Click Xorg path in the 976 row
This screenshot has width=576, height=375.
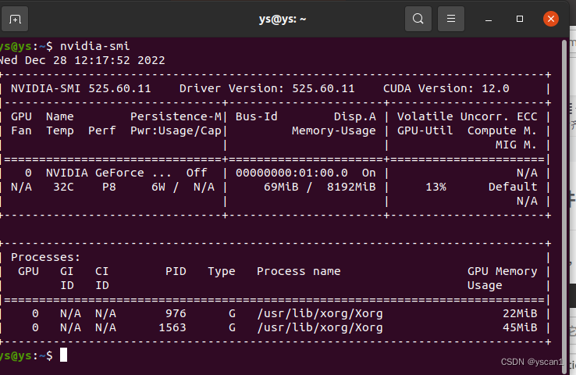pyautogui.click(x=320, y=313)
